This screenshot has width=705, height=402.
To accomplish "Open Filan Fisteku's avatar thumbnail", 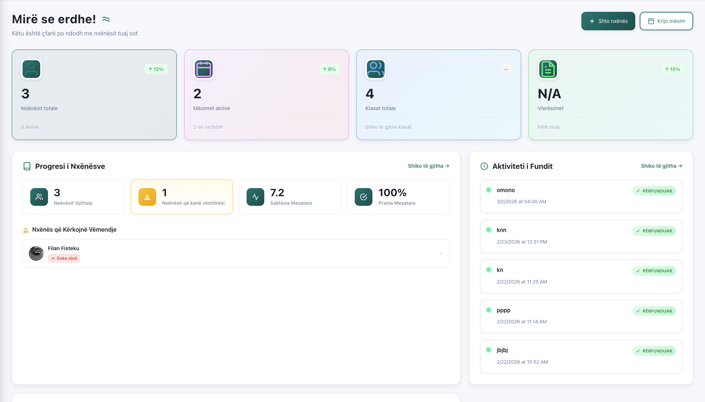I will [x=36, y=253].
